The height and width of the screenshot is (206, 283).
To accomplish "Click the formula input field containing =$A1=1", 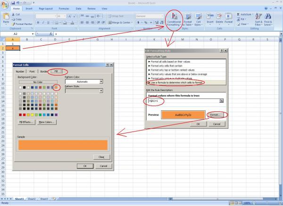I will 180,101.
